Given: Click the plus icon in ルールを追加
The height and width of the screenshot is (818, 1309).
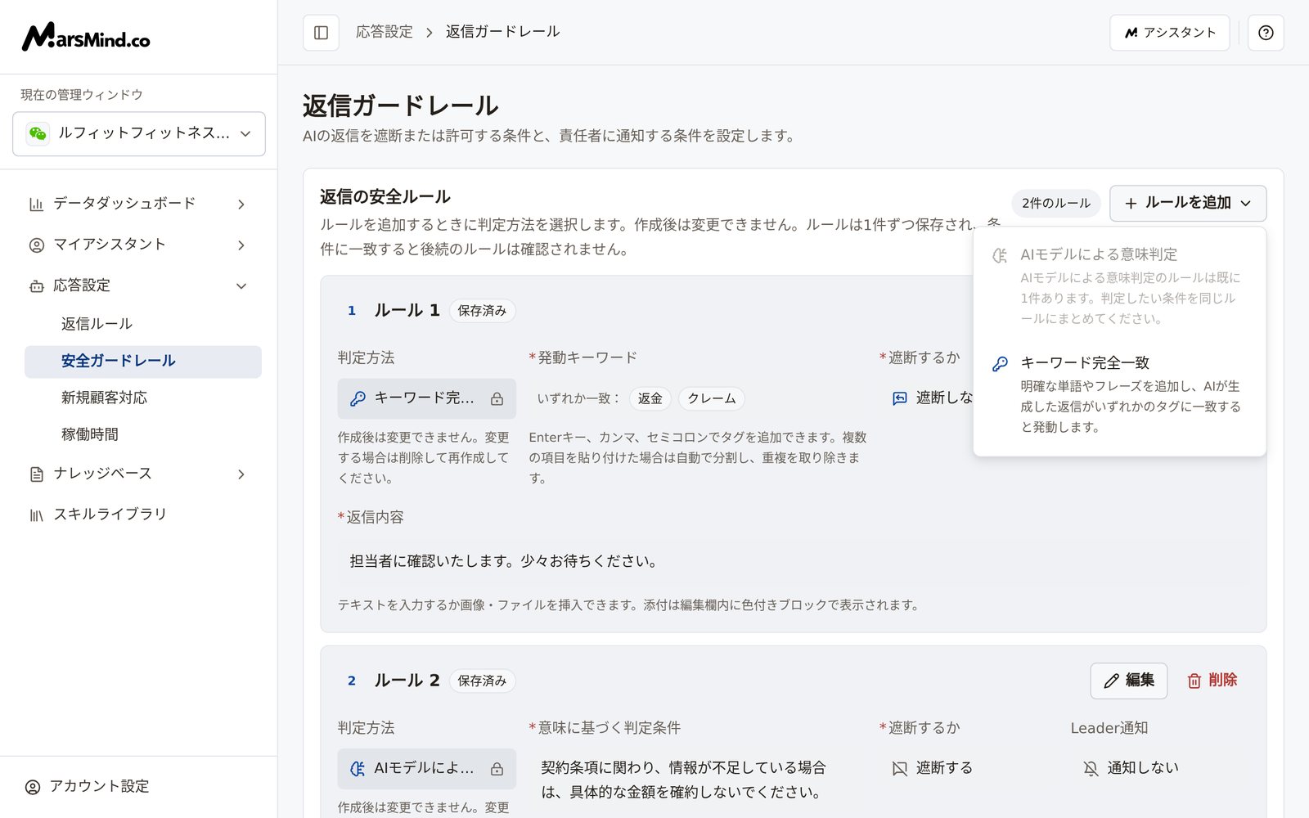Looking at the screenshot, I should click(1131, 204).
